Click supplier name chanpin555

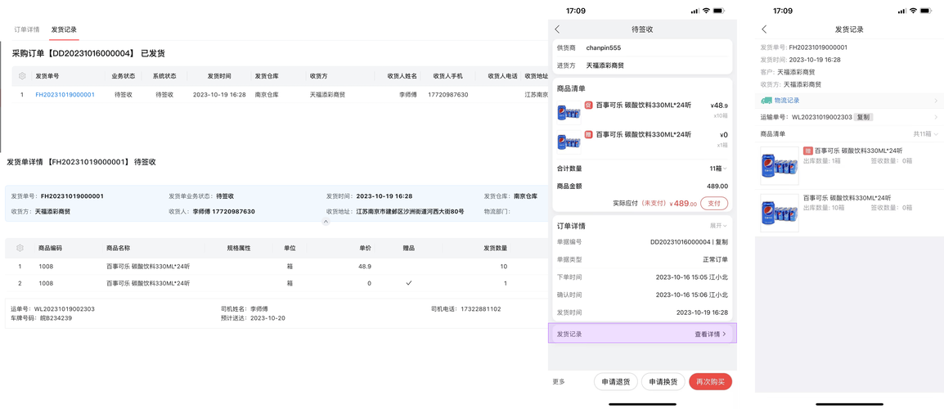603,47
